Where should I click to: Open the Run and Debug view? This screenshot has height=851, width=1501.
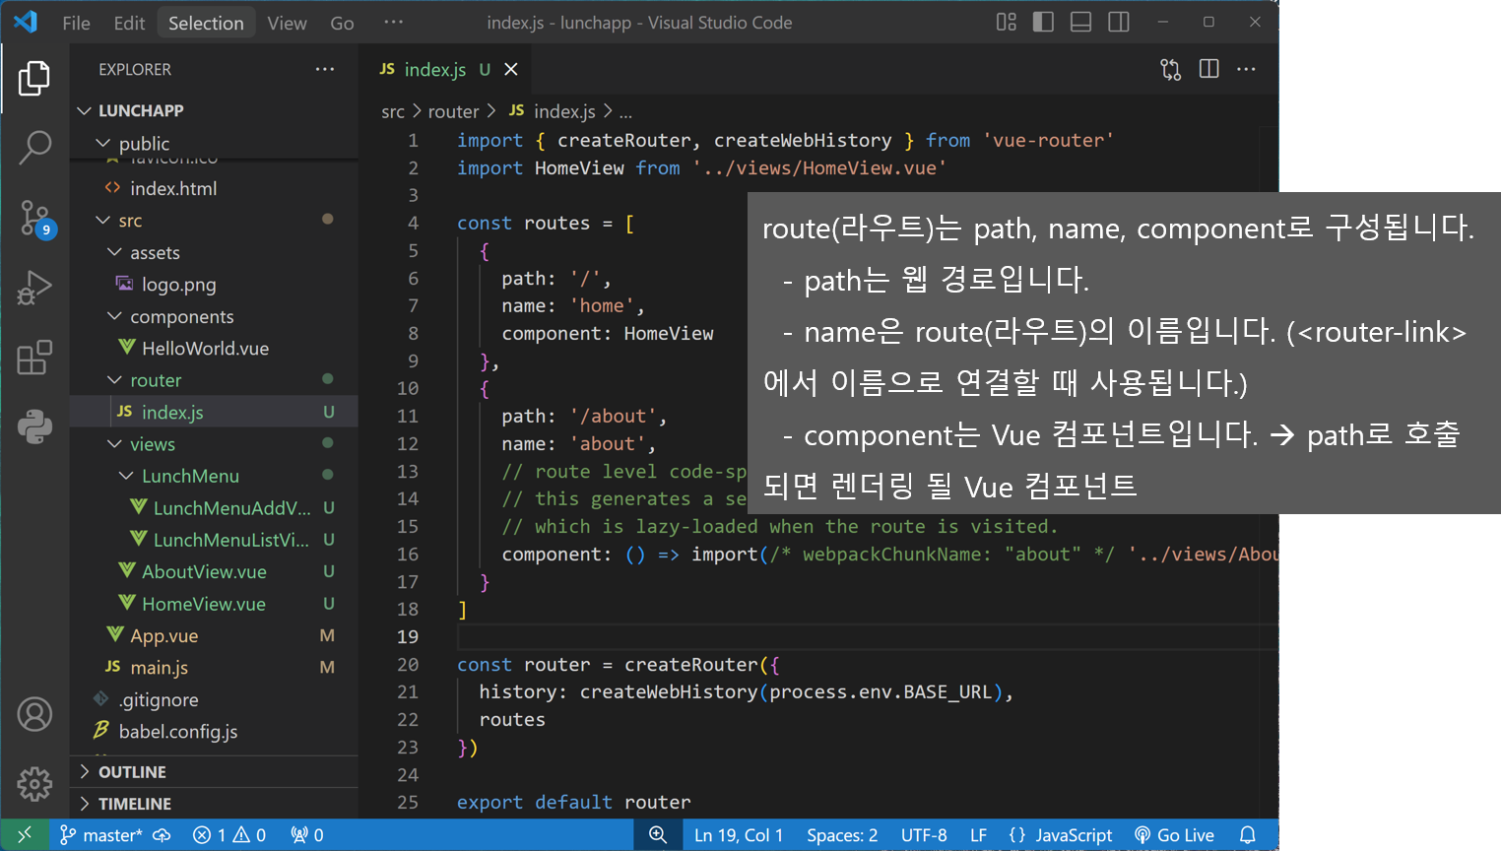[34, 288]
